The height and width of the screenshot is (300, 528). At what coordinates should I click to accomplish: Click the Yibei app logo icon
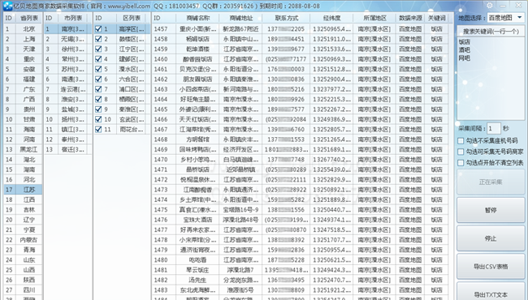pos(7,6)
